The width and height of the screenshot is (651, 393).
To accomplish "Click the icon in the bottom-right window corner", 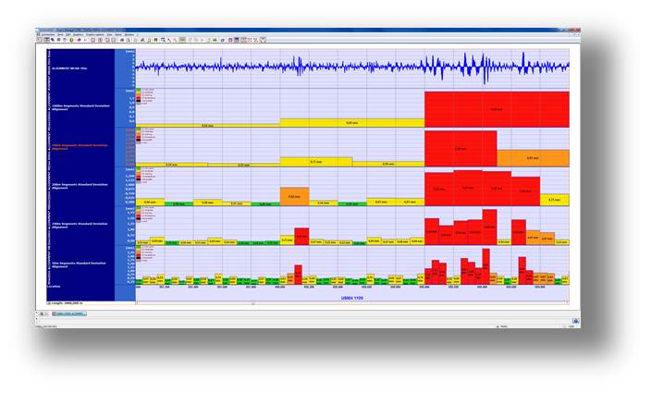I will click(575, 321).
